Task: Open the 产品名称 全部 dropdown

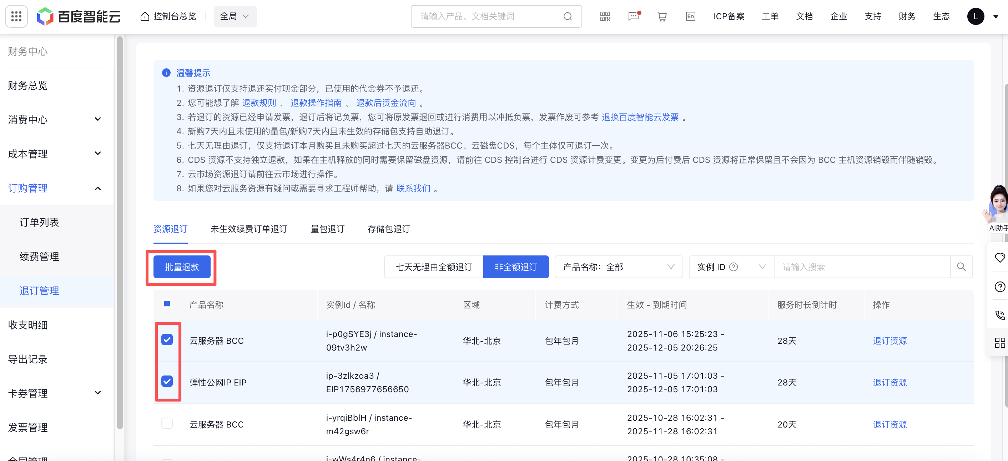Action: [x=619, y=267]
